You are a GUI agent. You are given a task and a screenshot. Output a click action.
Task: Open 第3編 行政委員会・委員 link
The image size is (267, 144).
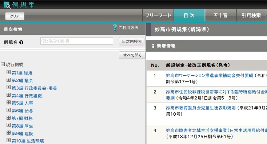point(34,88)
